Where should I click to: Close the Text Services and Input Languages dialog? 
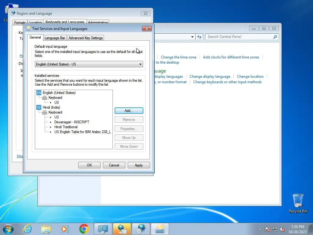(x=147, y=28)
